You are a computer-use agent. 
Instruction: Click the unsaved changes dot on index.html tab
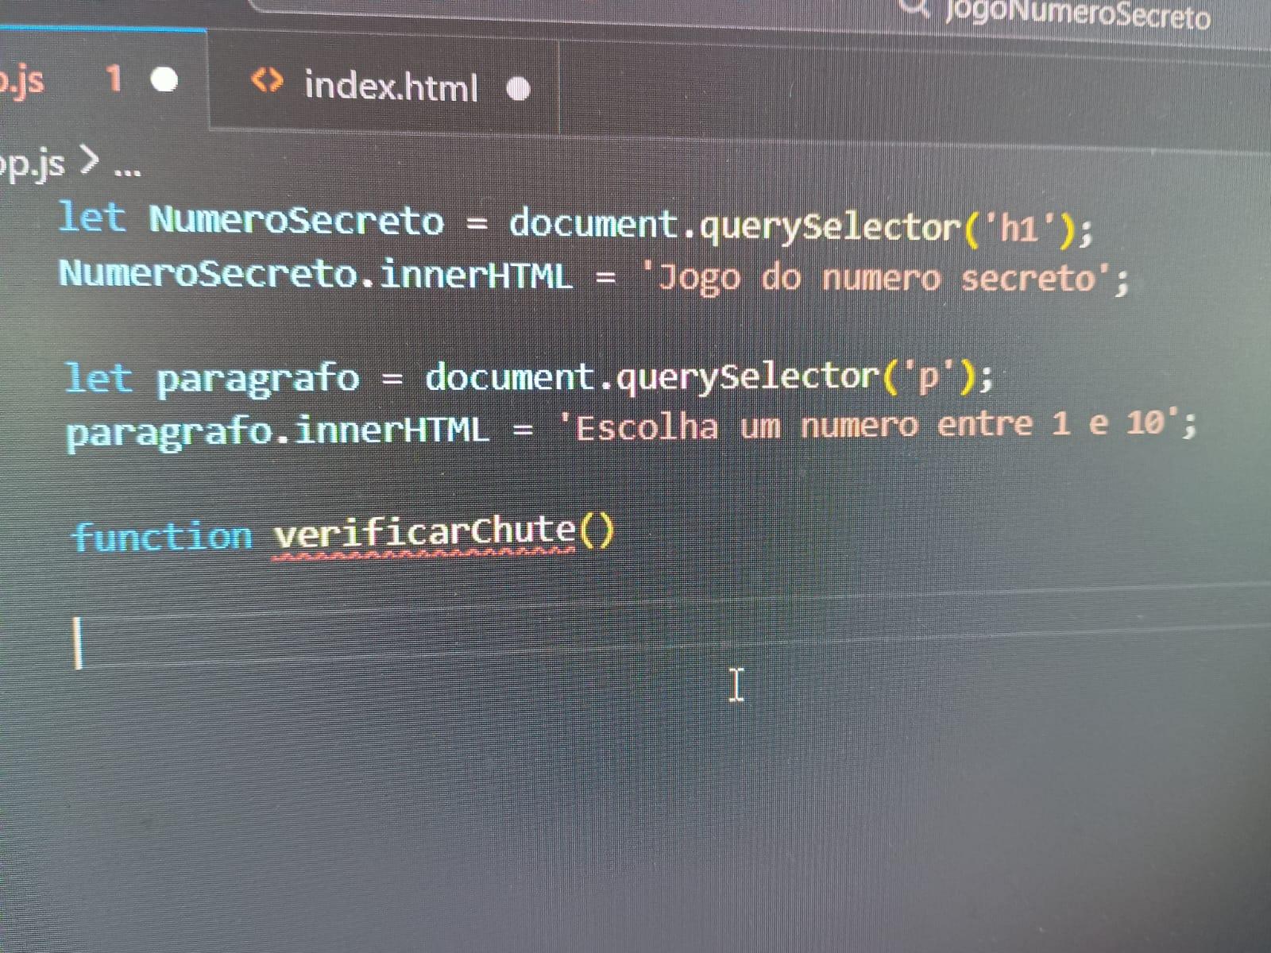pos(520,86)
